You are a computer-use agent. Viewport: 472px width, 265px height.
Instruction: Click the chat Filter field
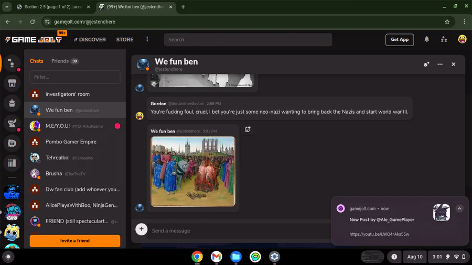click(75, 77)
